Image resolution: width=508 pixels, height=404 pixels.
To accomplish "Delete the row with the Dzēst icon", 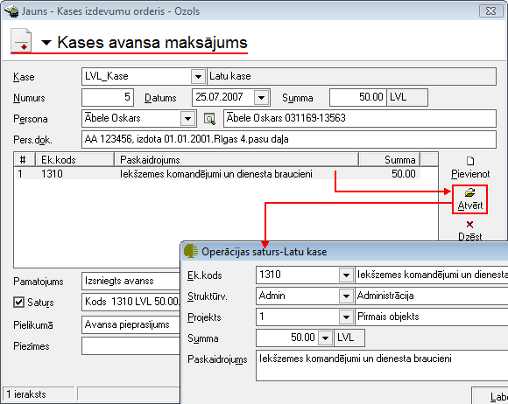I will click(x=469, y=225).
